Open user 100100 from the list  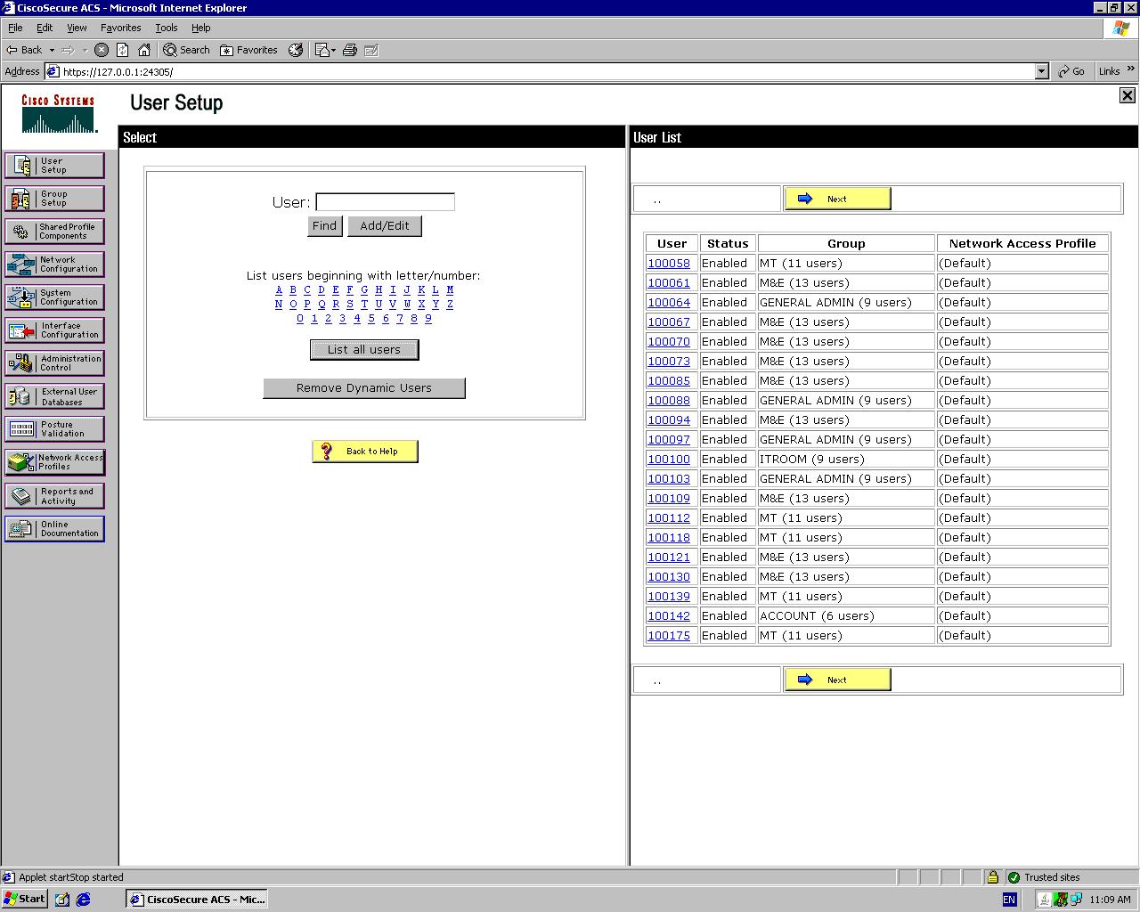pos(668,460)
